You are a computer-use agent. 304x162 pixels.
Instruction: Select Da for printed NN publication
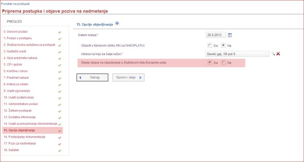coord(210,46)
